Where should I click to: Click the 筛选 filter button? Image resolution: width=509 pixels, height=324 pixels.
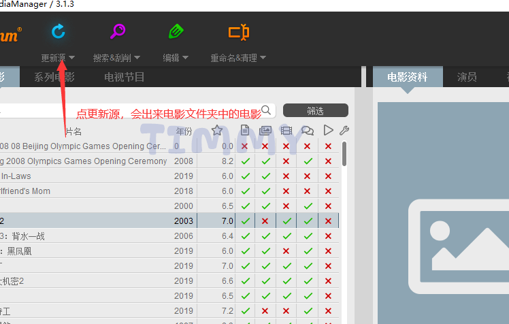point(316,111)
